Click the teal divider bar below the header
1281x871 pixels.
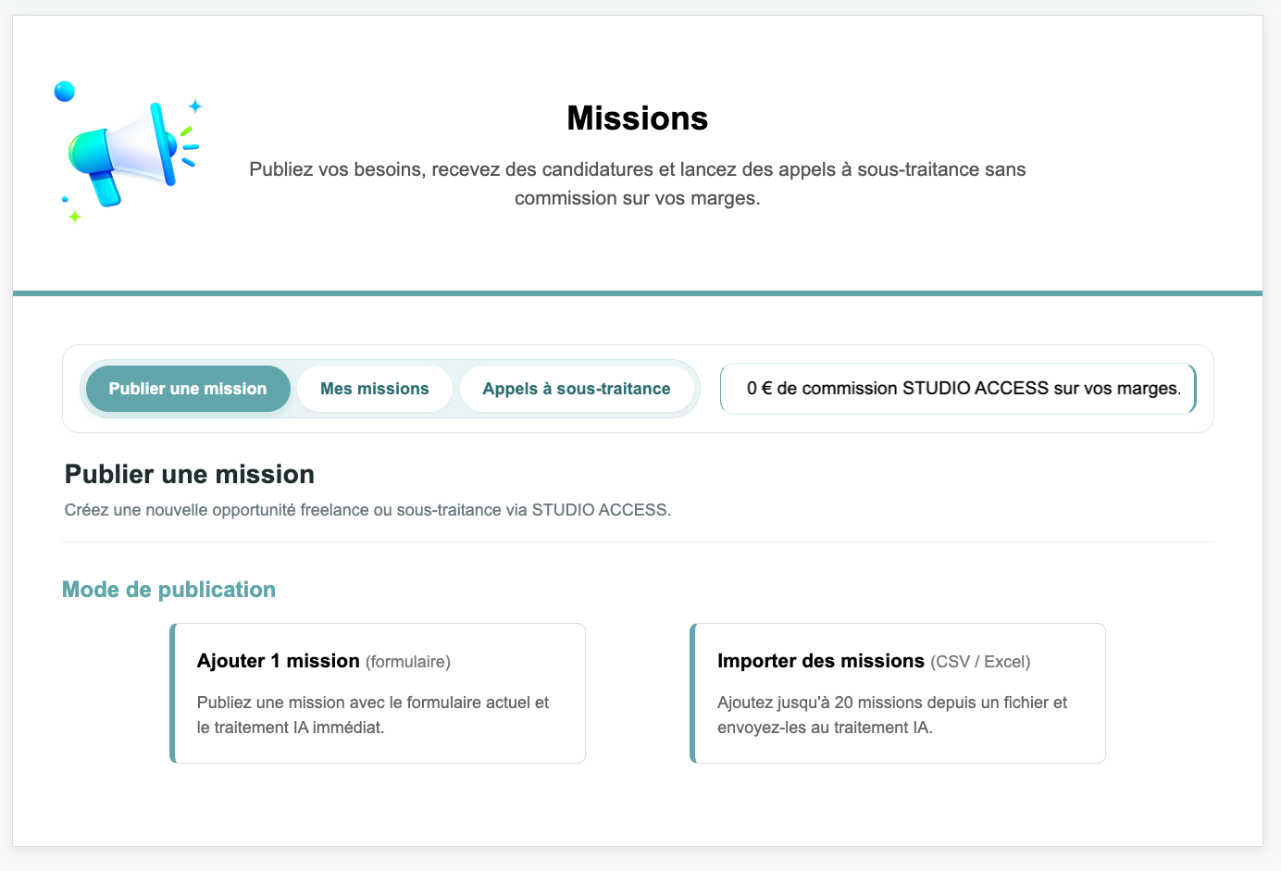coord(638,293)
